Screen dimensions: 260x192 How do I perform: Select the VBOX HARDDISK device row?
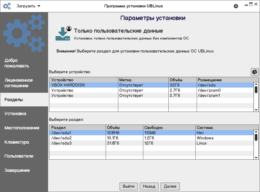click(x=151, y=85)
